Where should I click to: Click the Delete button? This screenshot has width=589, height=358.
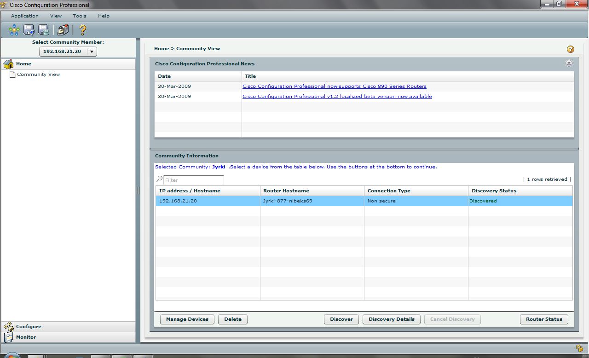233,319
